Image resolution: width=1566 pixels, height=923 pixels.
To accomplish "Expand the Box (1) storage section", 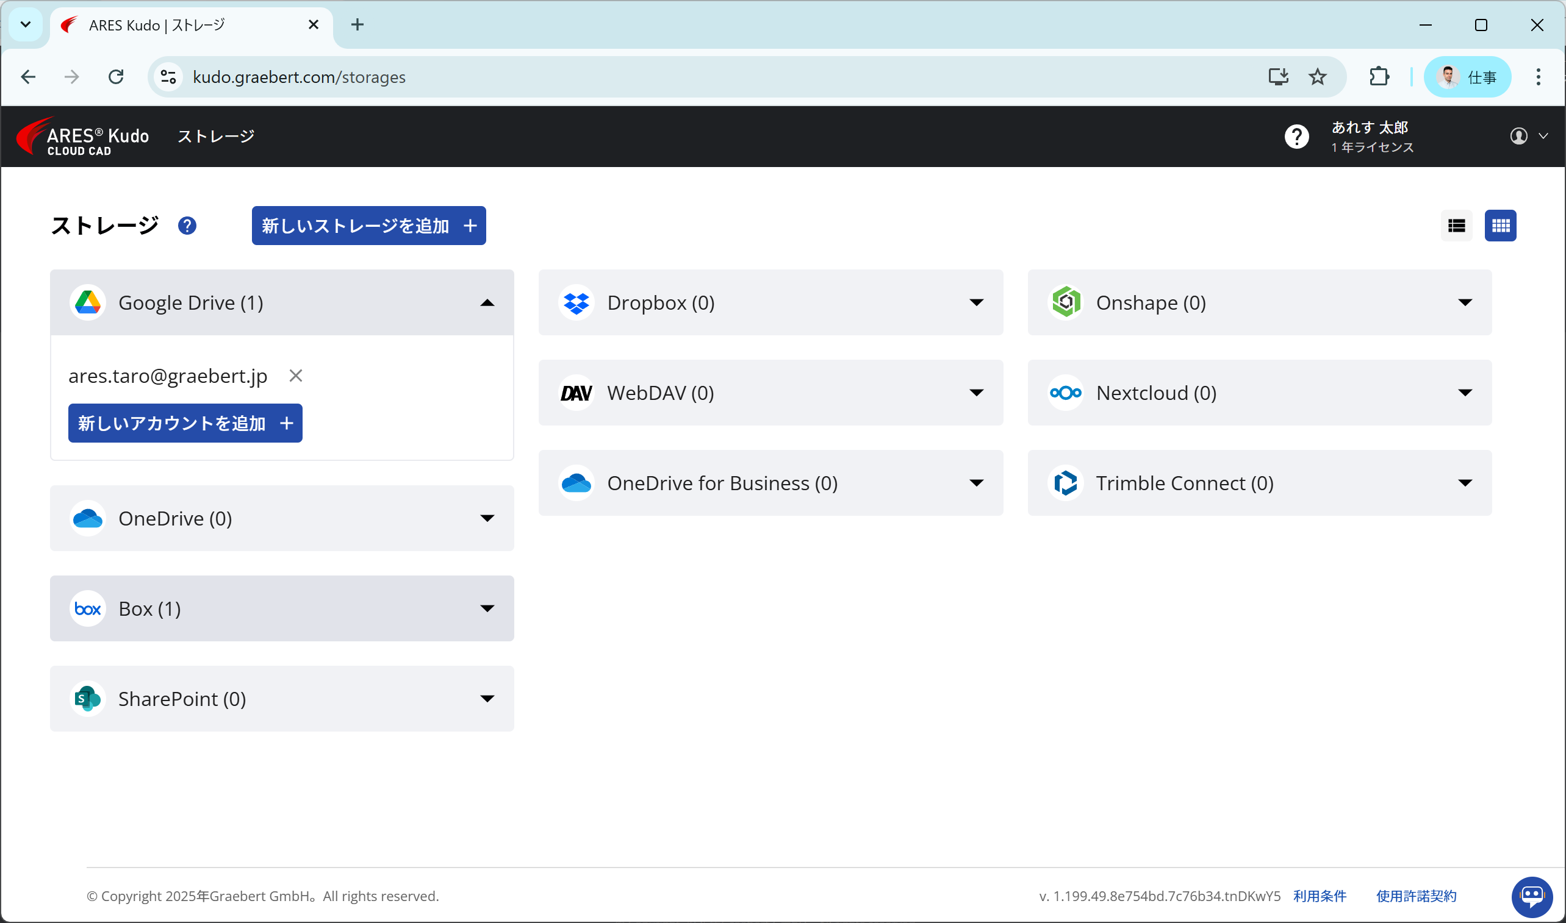I will 487,608.
